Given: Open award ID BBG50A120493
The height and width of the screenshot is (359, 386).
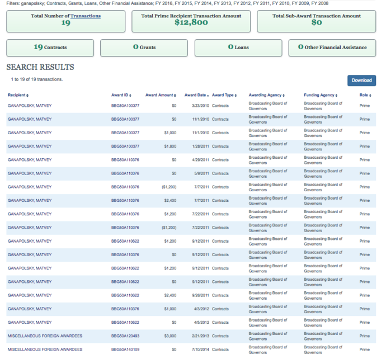Looking at the screenshot, I should (x=125, y=336).
